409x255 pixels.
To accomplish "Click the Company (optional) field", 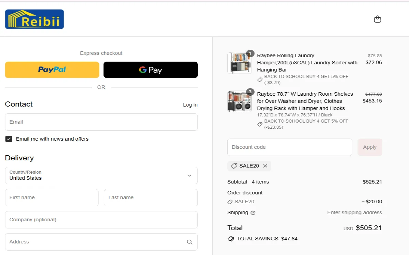I will [x=101, y=220].
